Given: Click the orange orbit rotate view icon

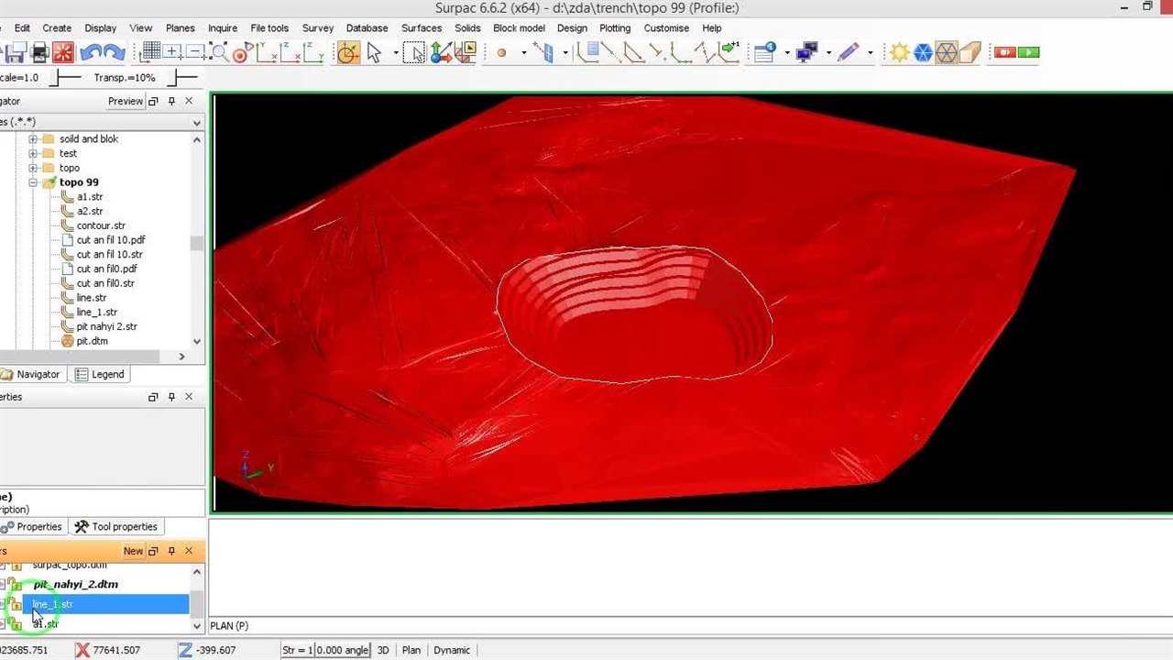Looking at the screenshot, I should [x=348, y=52].
